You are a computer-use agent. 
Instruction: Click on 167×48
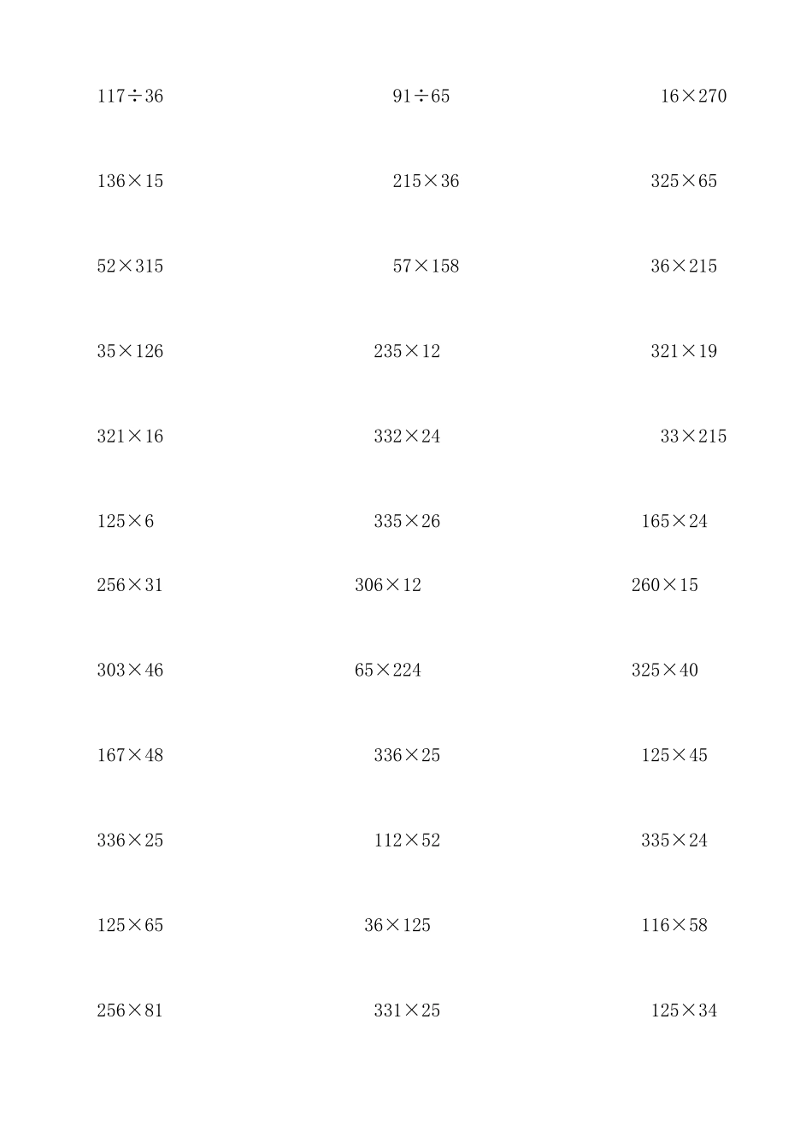130,755
